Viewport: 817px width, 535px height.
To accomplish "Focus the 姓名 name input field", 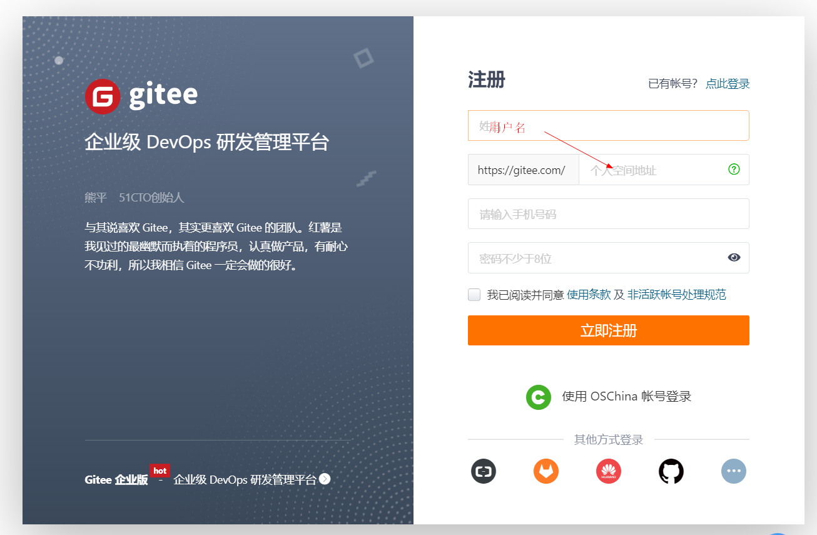I will 609,125.
